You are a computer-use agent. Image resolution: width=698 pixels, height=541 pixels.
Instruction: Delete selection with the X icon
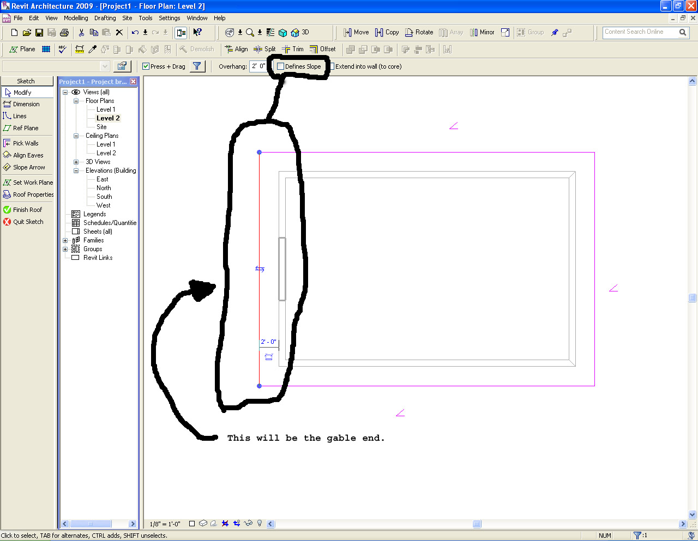click(119, 33)
